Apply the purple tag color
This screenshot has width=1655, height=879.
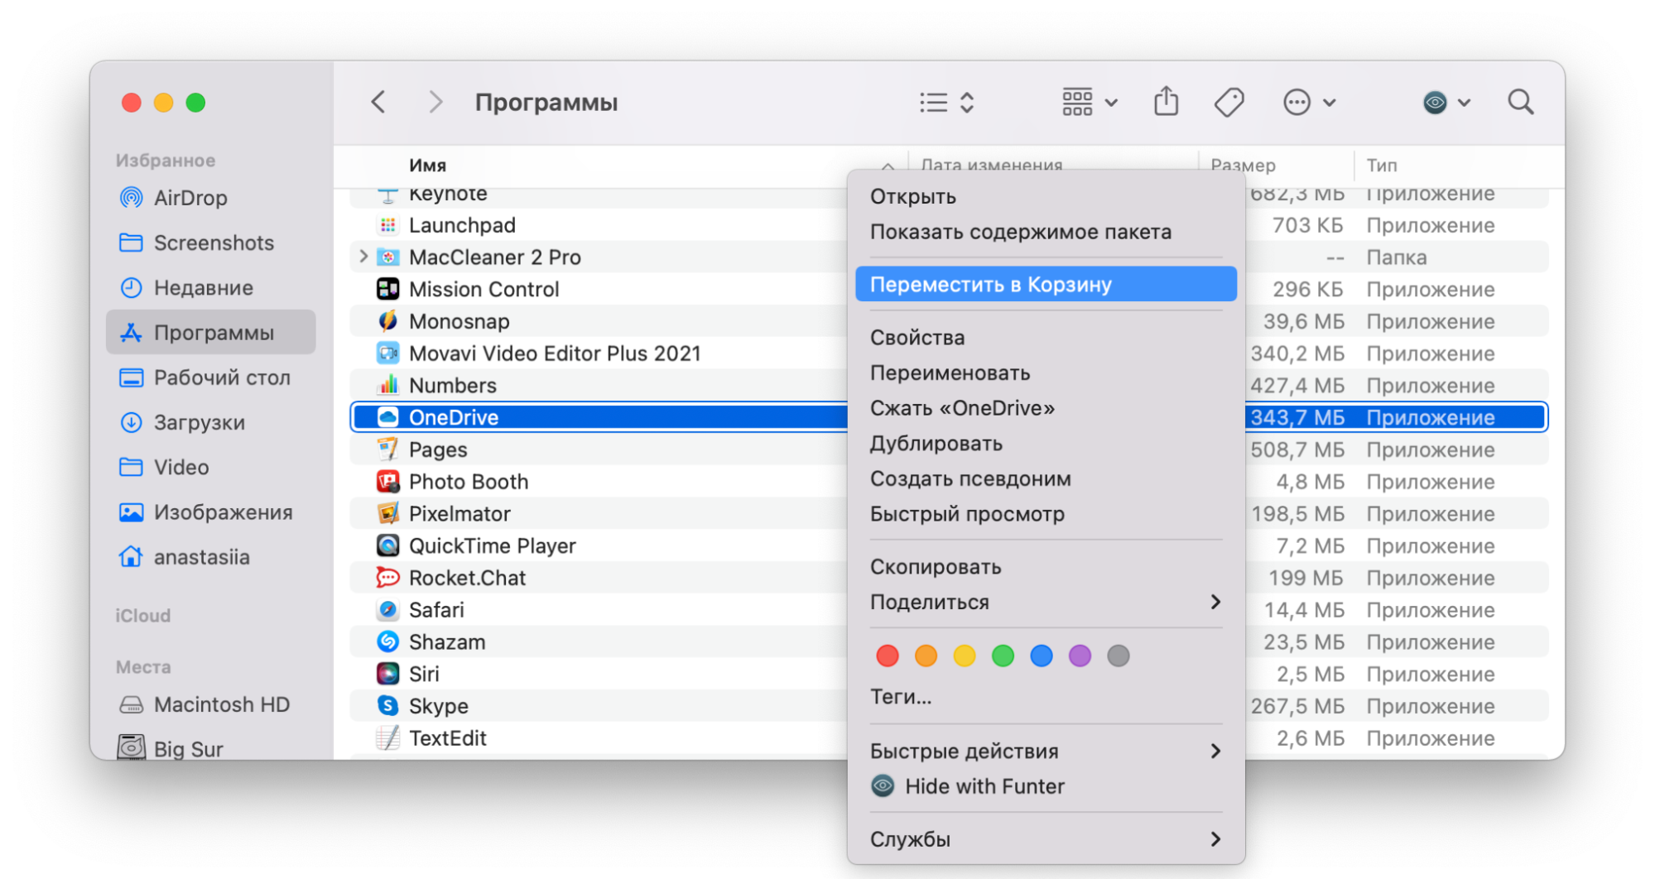point(1080,656)
